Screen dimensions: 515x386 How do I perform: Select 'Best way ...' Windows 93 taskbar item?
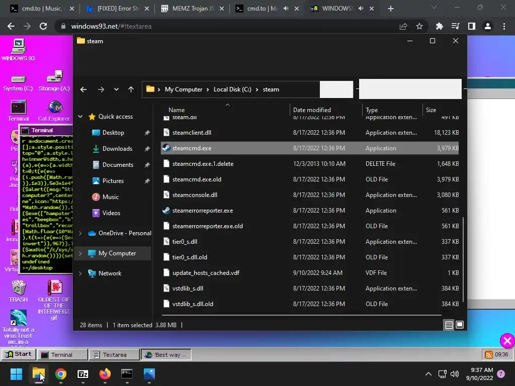tap(166, 354)
